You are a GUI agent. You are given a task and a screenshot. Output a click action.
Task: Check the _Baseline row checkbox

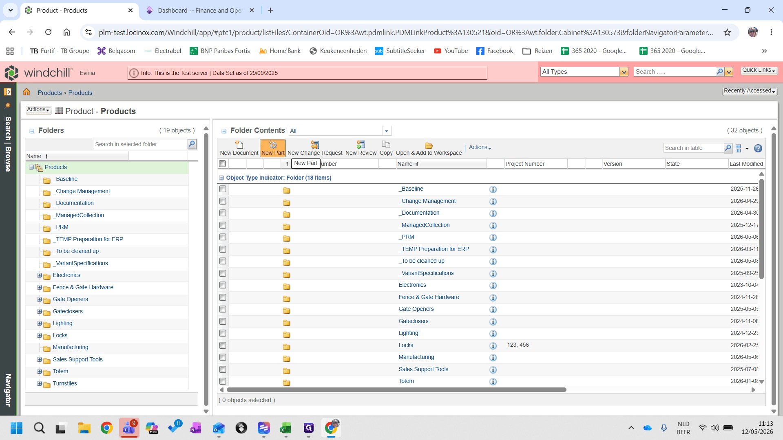point(223,189)
